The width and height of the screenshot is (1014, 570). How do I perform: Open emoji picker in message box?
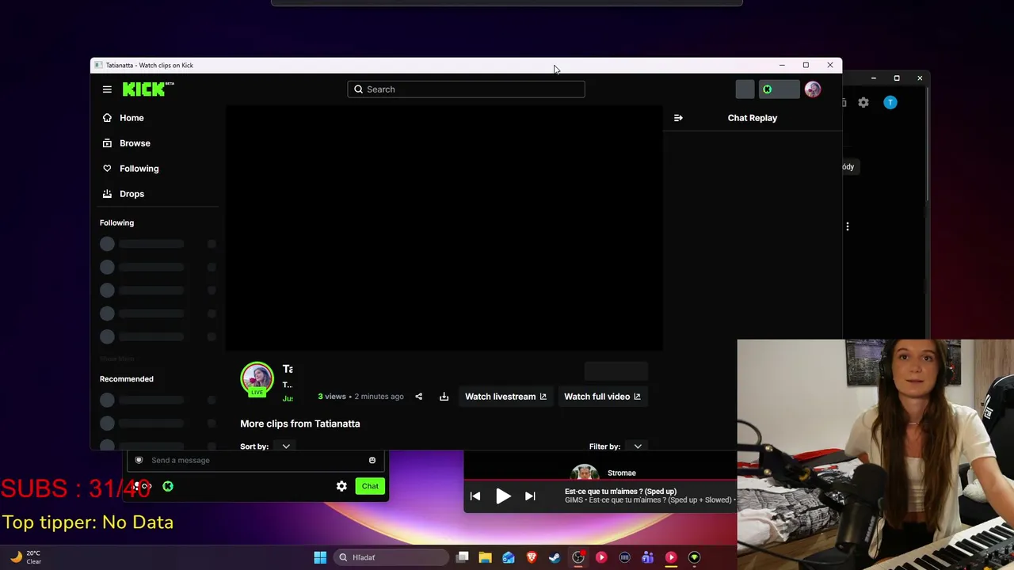click(372, 460)
